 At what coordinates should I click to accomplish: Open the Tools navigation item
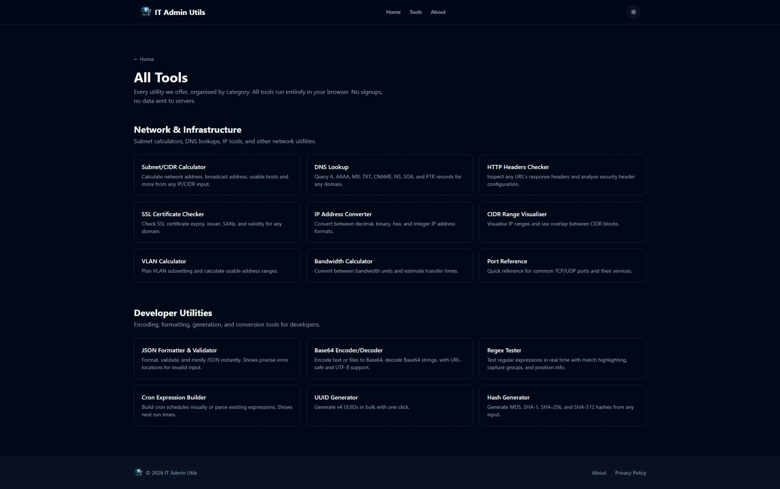(416, 12)
